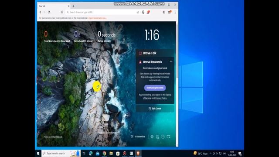
Task: Click the Type here to search taskbar box
Action: click(x=61, y=153)
